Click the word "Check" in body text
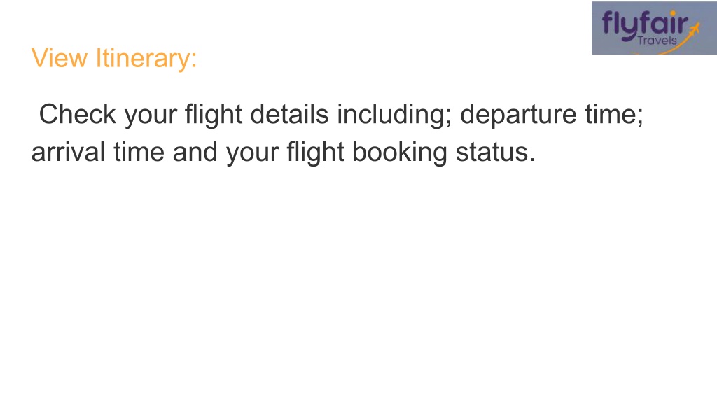This screenshot has height=403, width=717. click(77, 114)
